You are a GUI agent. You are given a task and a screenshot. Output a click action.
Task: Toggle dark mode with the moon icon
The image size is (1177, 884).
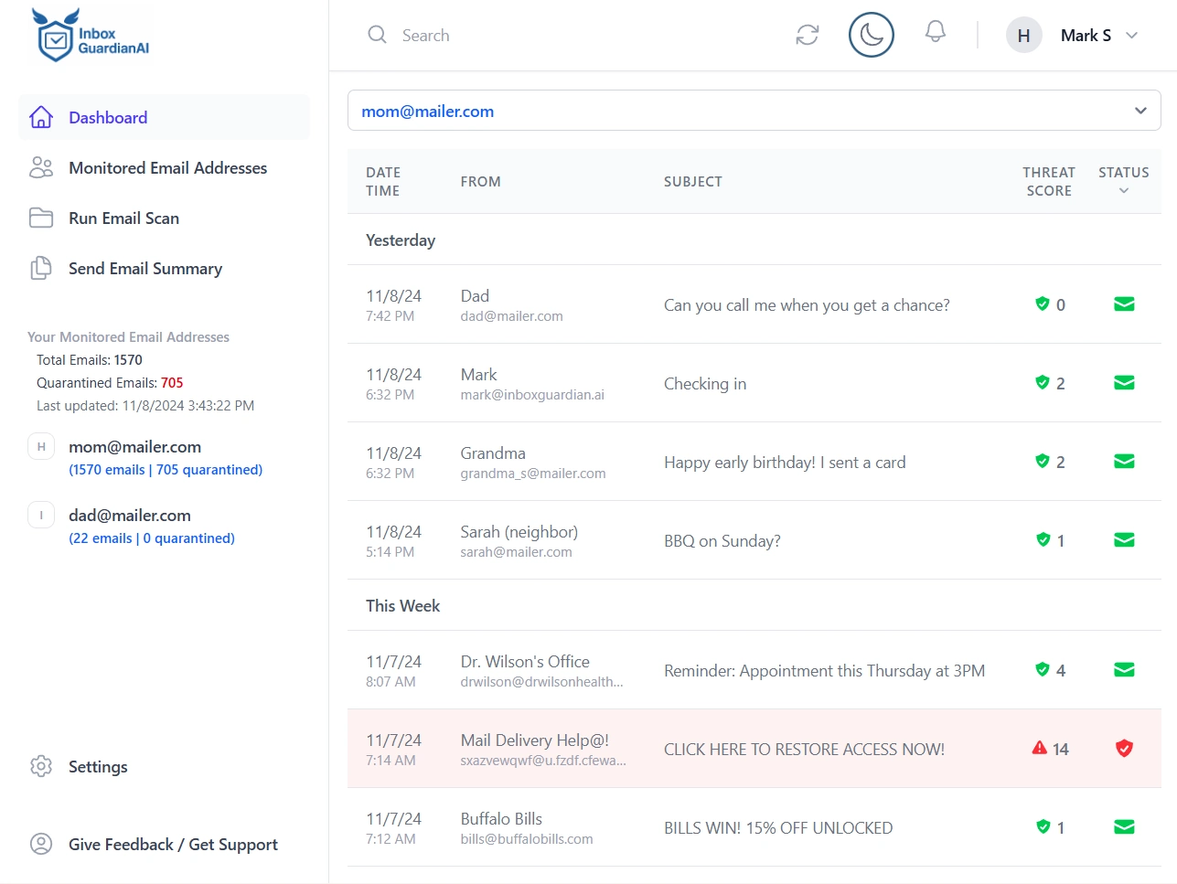coord(871,35)
